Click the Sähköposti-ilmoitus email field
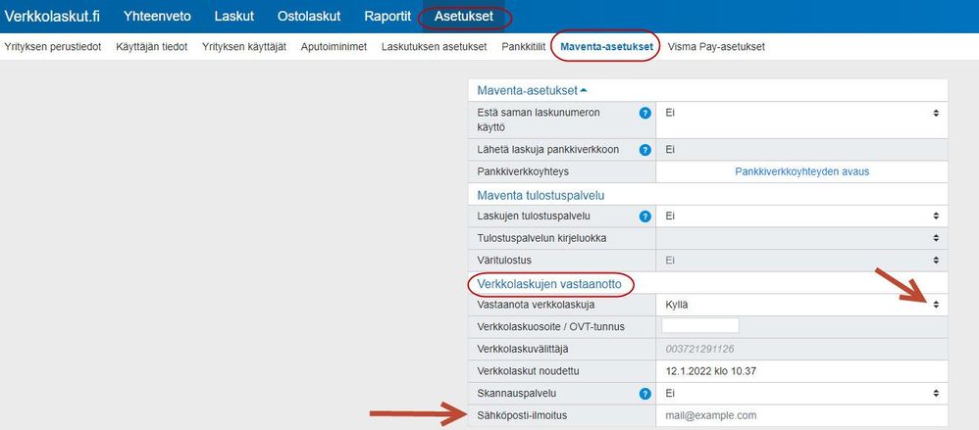 (800, 416)
